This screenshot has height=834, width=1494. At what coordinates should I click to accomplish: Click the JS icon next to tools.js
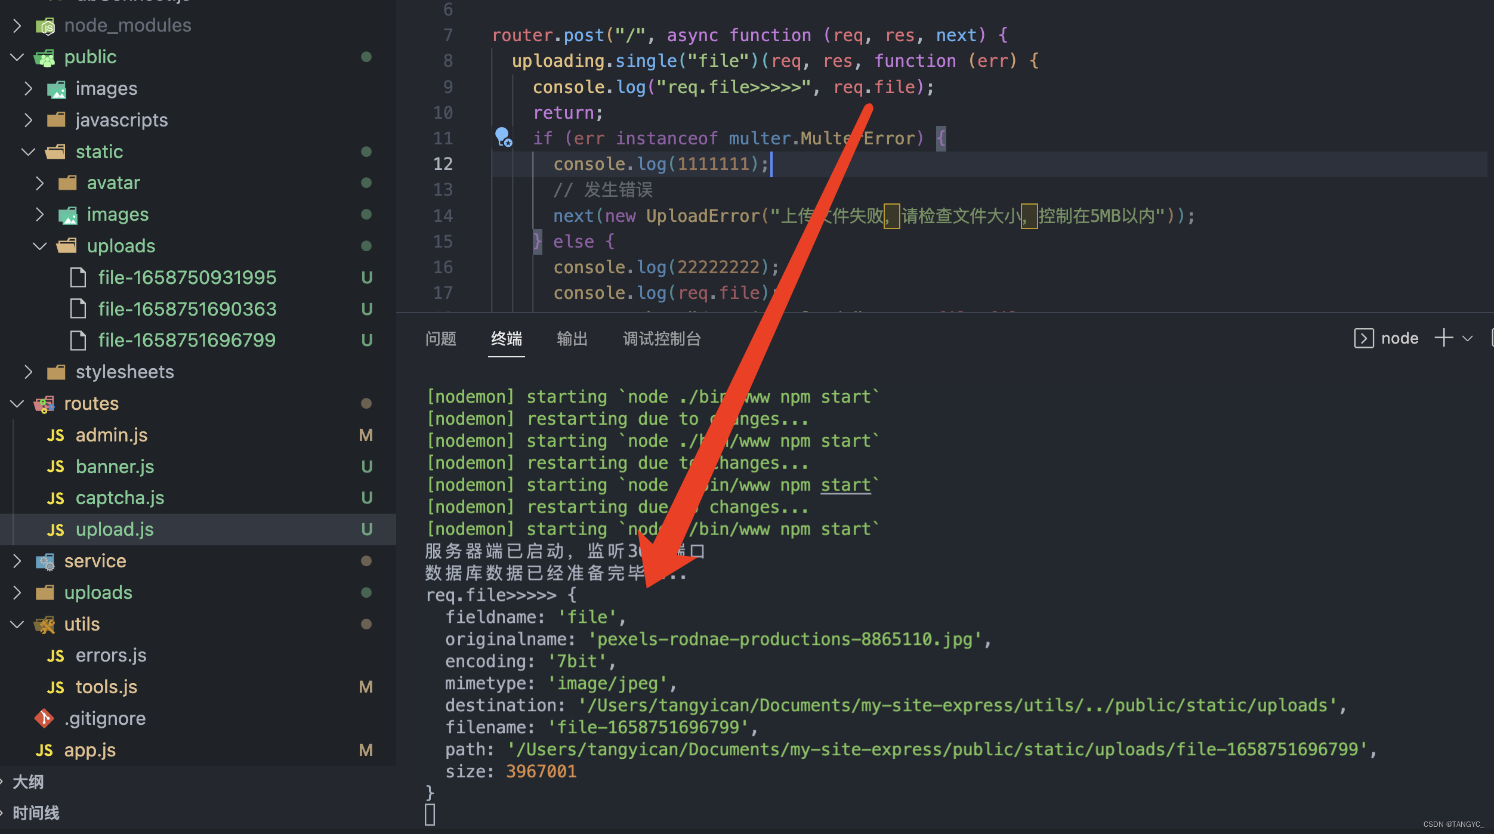[x=55, y=687]
